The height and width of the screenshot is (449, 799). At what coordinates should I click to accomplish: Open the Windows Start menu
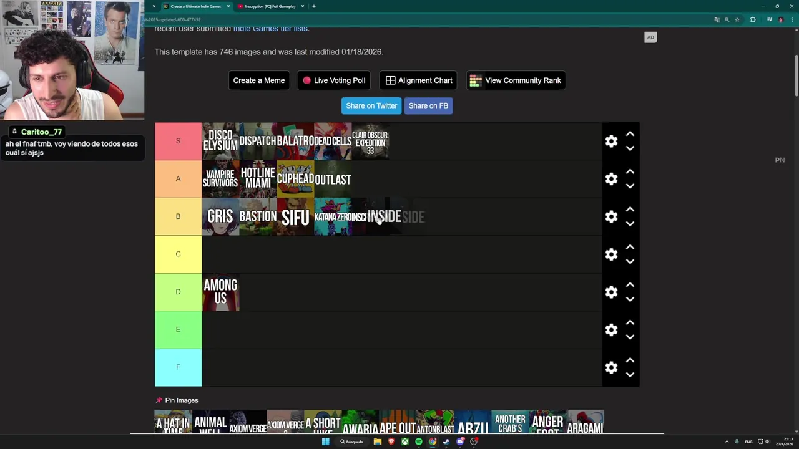tap(325, 442)
